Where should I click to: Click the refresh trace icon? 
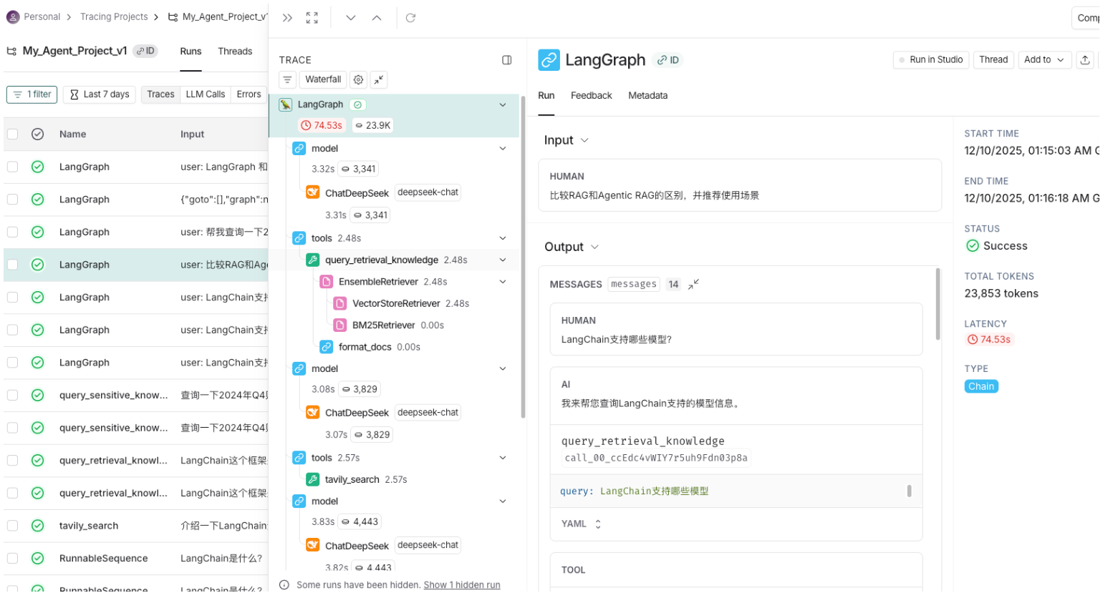coord(410,18)
